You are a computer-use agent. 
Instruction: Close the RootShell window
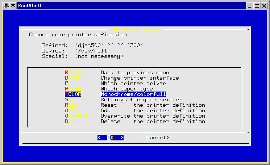264,6
